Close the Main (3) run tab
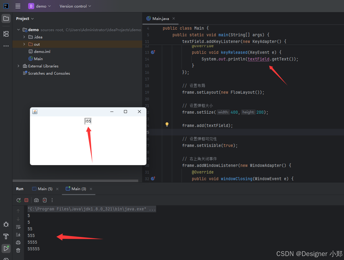The height and width of the screenshot is (260, 344). pos(91,189)
